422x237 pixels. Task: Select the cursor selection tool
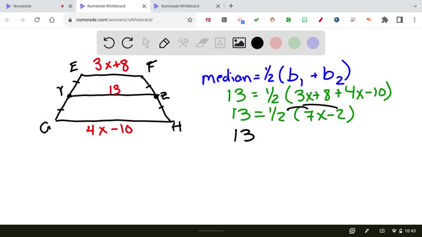point(146,43)
